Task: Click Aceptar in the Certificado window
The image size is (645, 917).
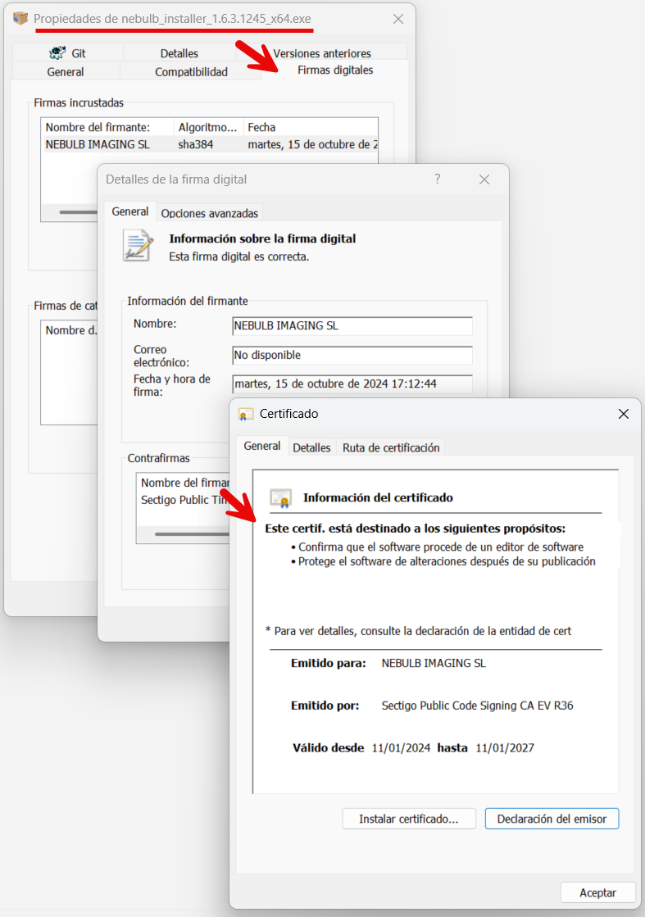Action: [597, 892]
